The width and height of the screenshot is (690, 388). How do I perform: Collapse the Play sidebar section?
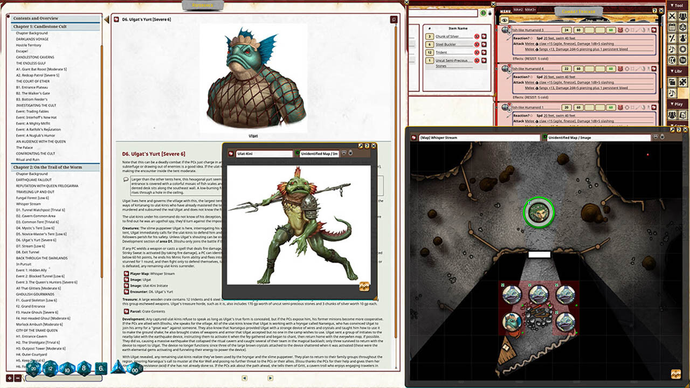click(678, 104)
